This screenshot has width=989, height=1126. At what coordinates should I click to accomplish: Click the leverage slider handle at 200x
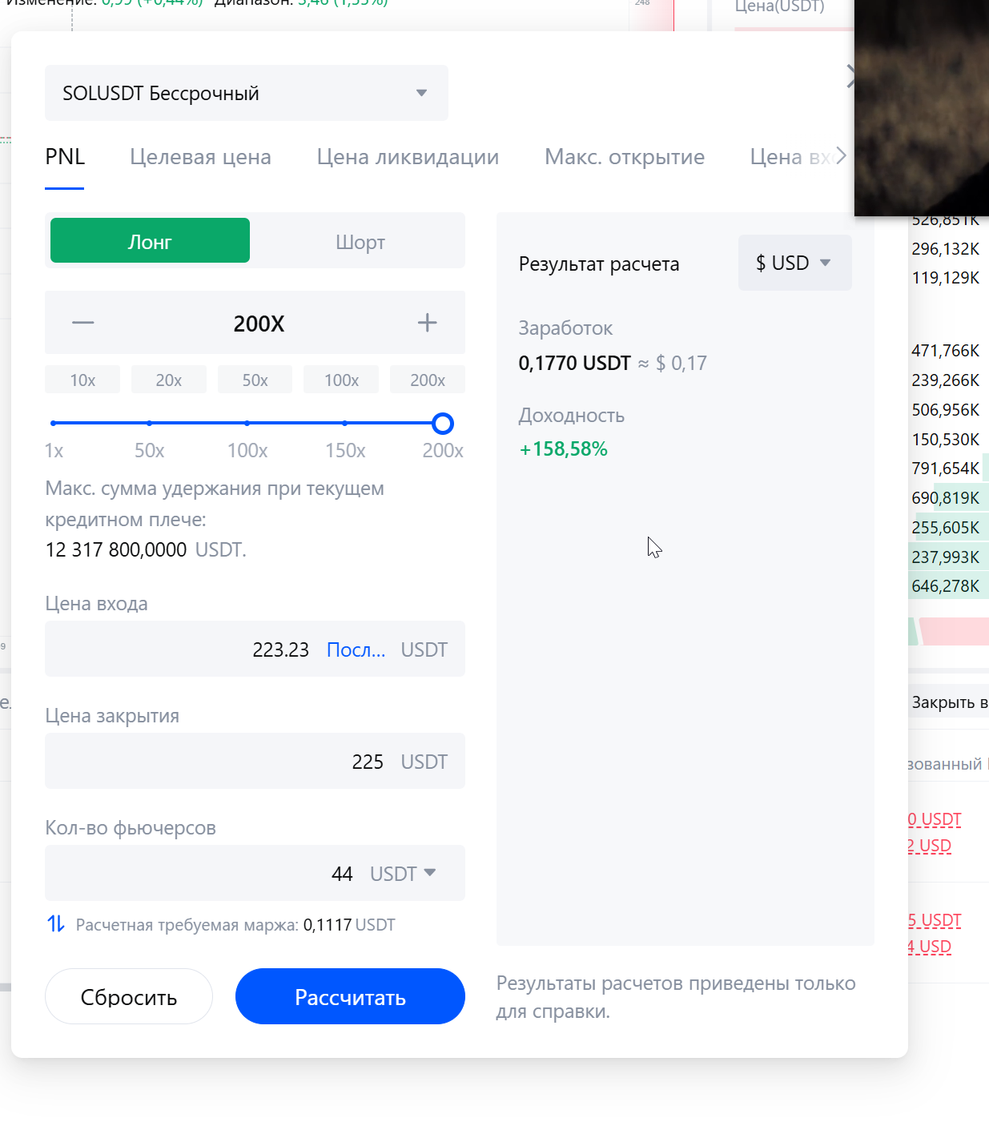(x=442, y=424)
